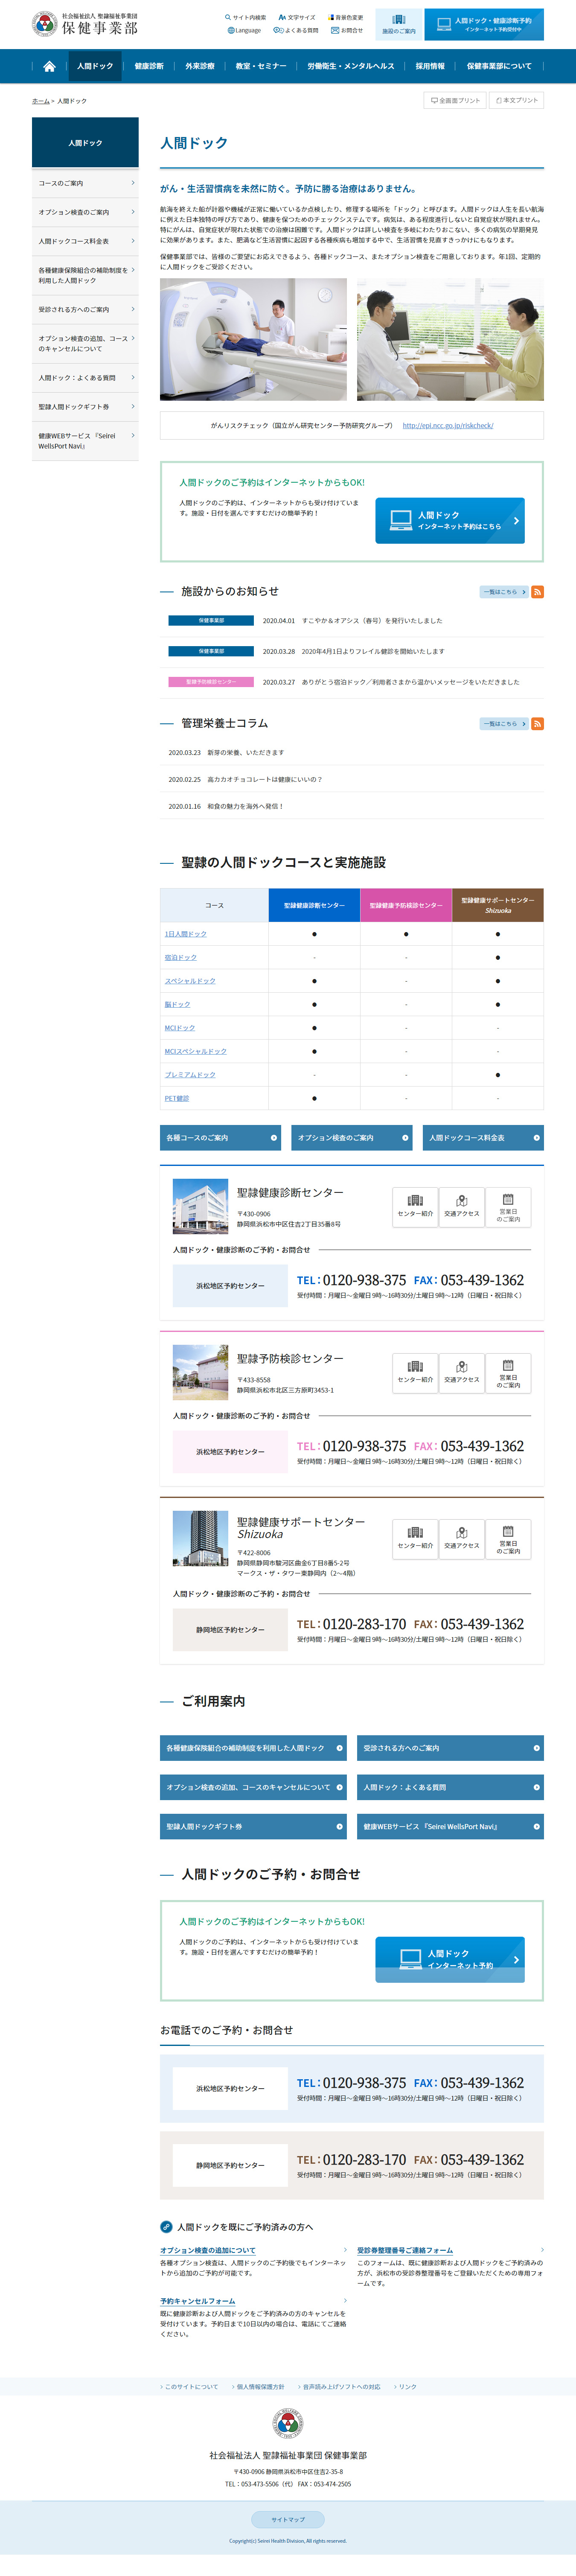
Task: Select 採用情報 in main navigation
Action: 430,66
